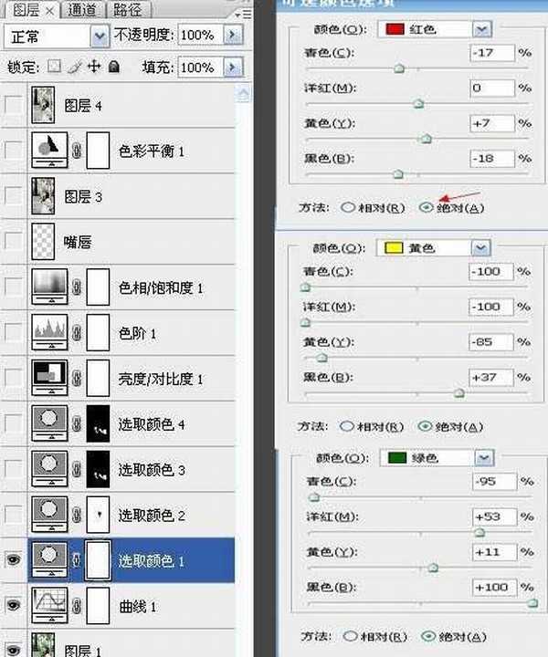Image resolution: width=548 pixels, height=657 pixels.
Task: Click the 黑色 value field showing +100
Action: click(494, 587)
